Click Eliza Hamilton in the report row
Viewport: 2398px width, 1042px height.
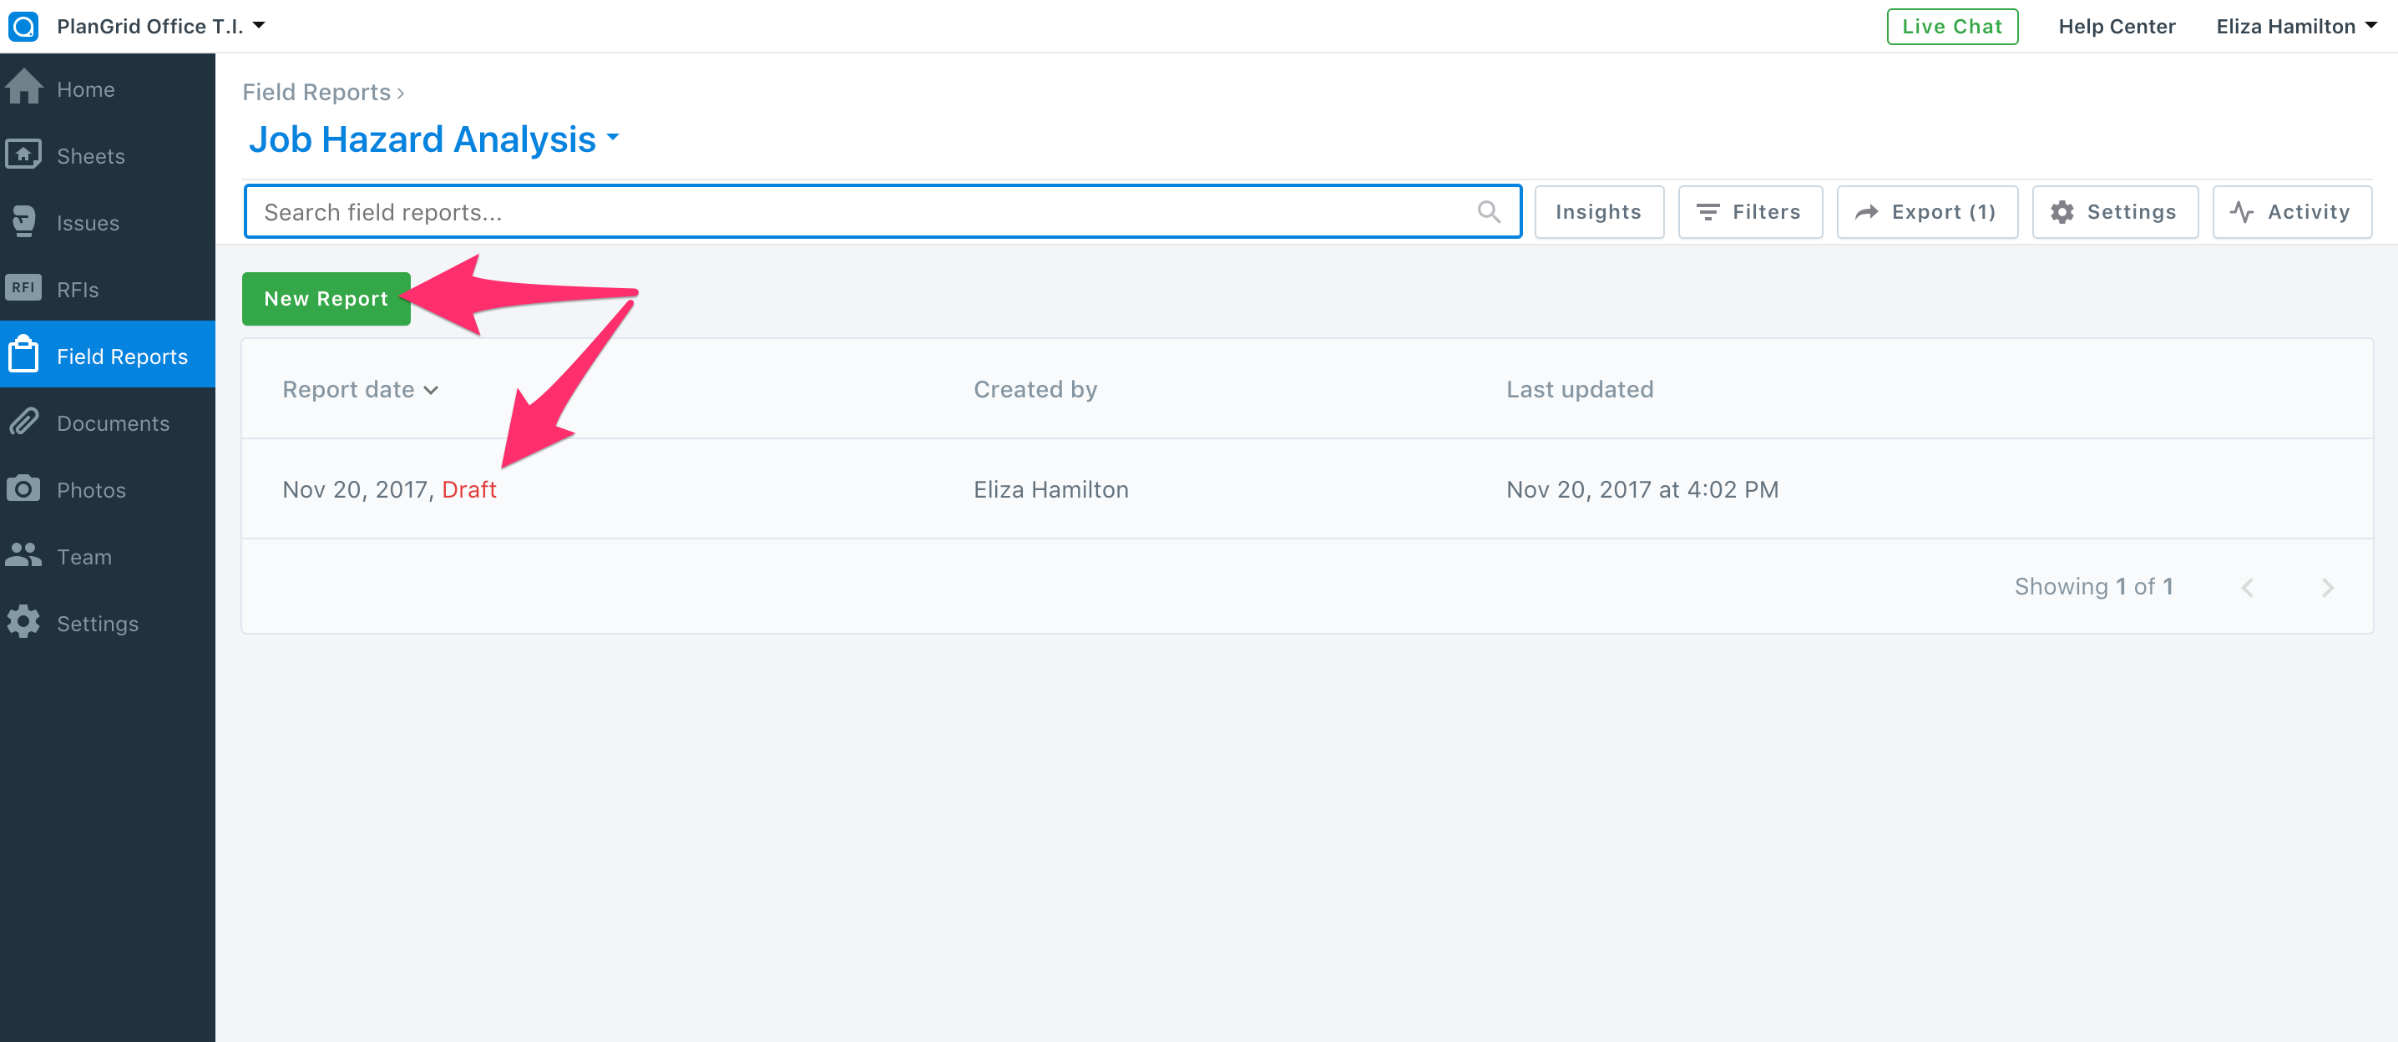coord(1051,489)
